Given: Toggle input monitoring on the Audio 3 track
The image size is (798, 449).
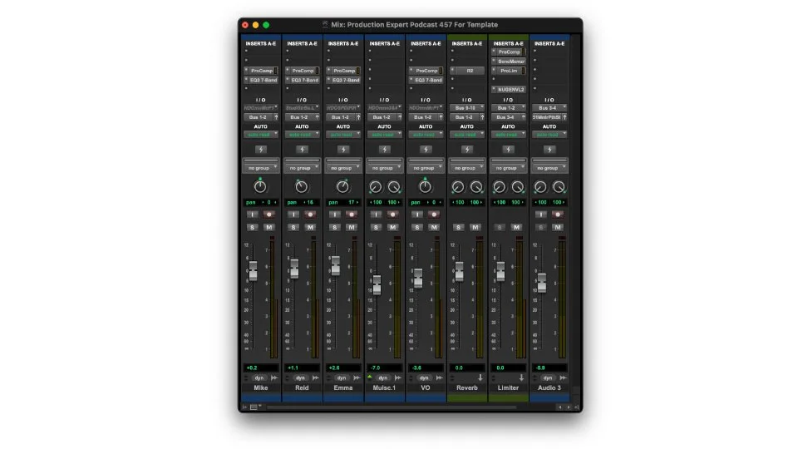Looking at the screenshot, I should (540, 215).
